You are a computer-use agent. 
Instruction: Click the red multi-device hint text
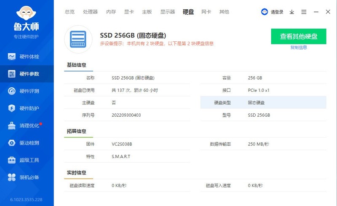[157, 43]
